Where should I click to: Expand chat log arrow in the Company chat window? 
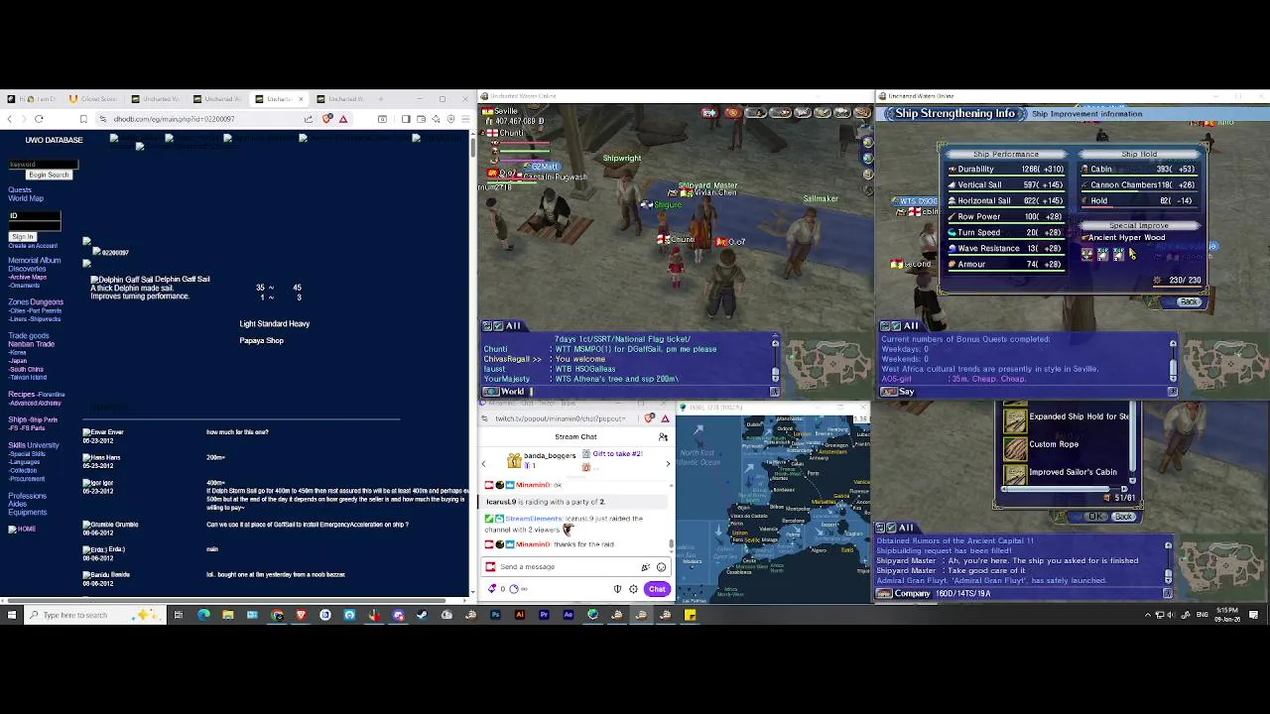(1168, 593)
